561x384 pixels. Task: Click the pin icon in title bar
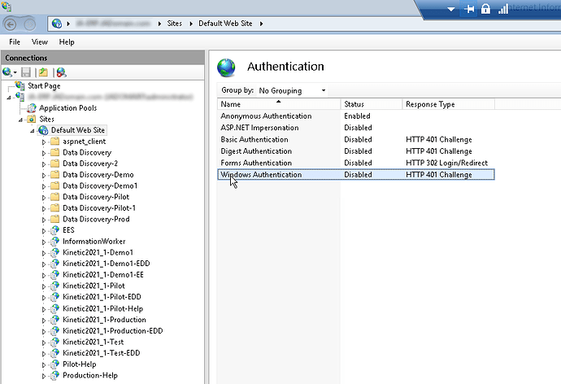pyautogui.click(x=469, y=9)
